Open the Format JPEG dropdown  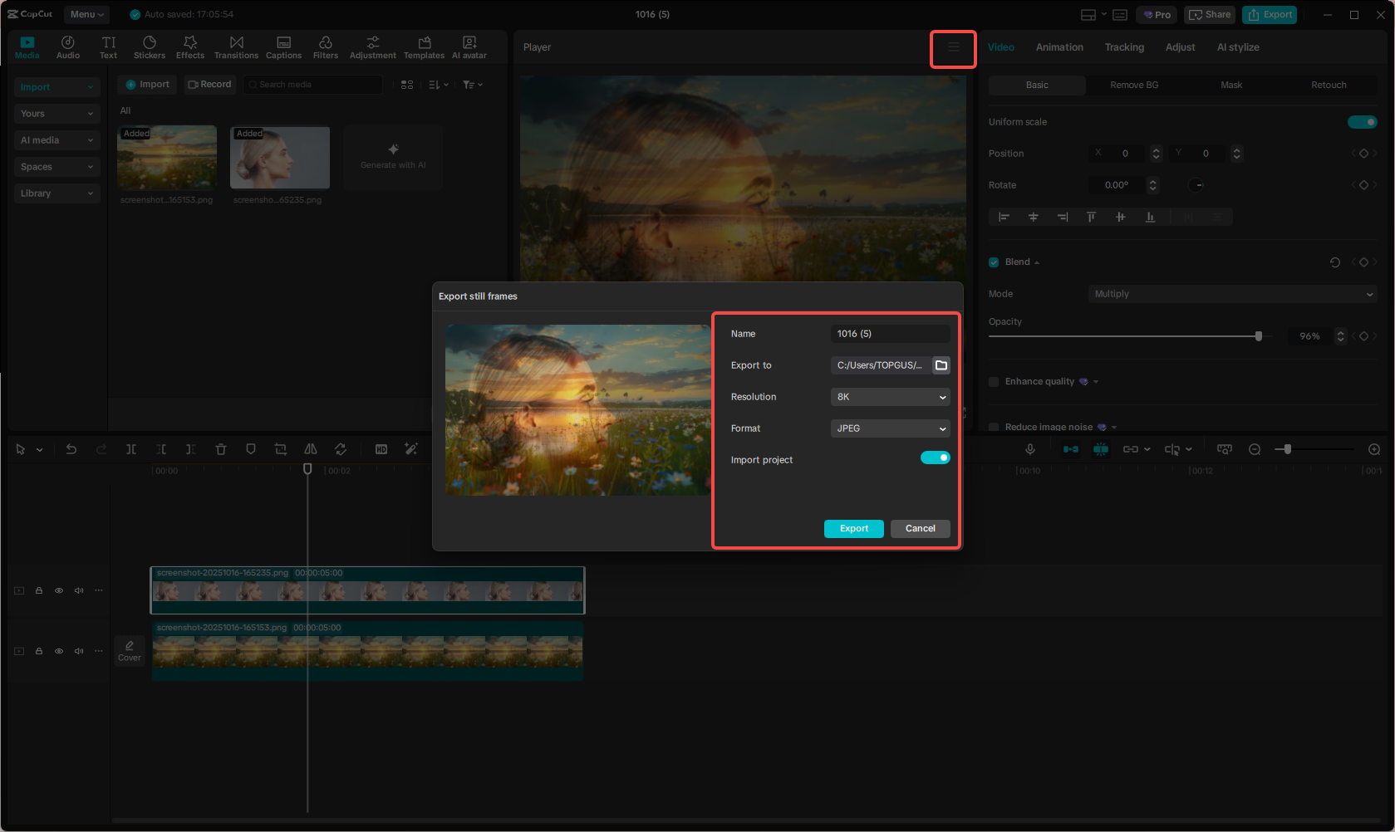[890, 428]
